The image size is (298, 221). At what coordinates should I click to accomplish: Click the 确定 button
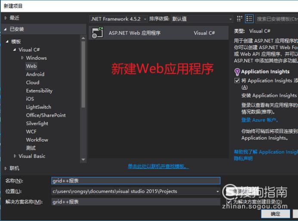(275, 214)
